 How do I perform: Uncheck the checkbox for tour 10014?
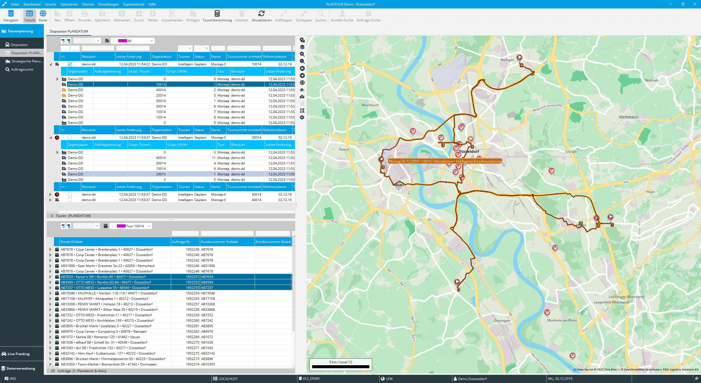pos(70,64)
